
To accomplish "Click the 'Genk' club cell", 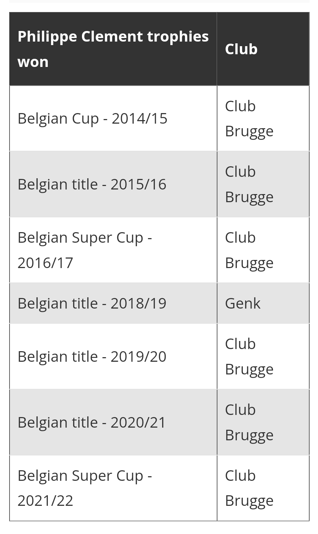I will pos(263,303).
